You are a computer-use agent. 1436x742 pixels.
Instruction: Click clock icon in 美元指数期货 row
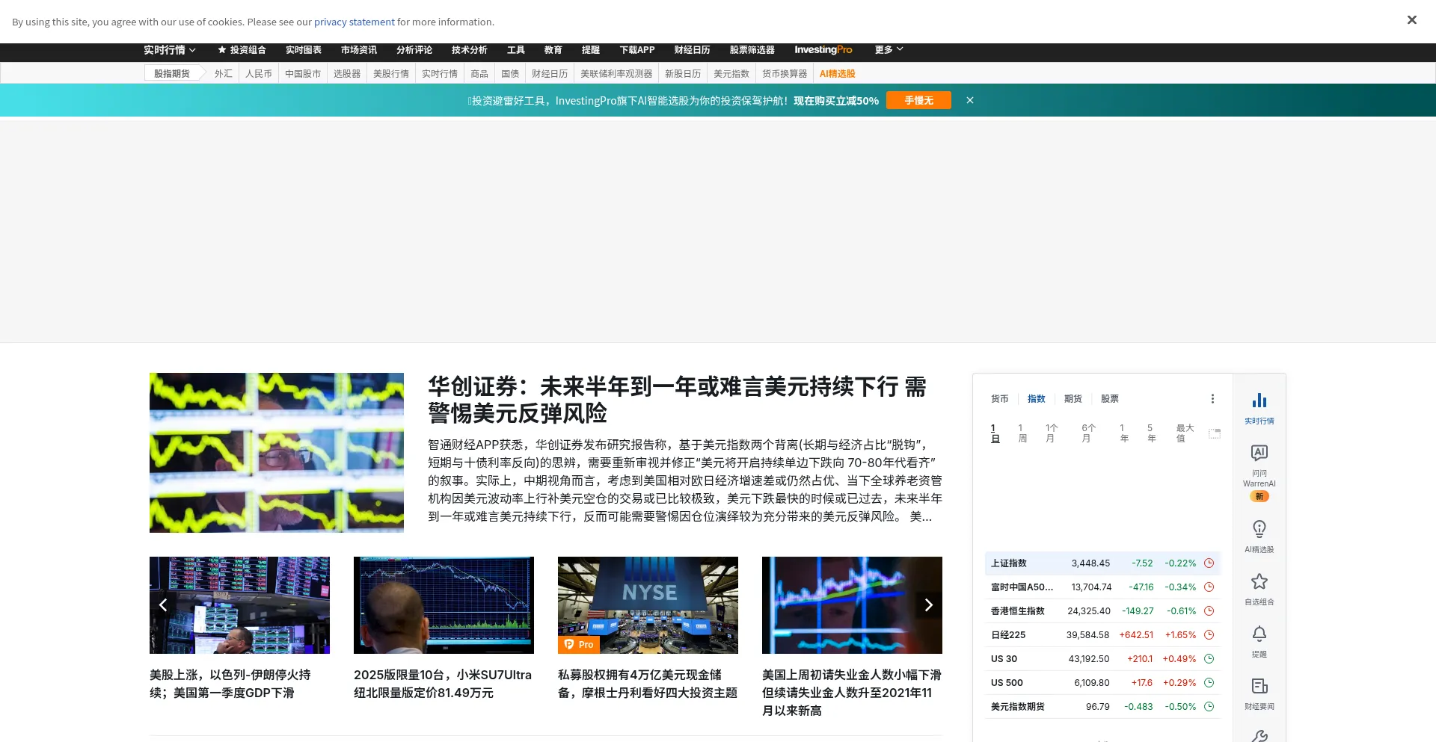(x=1209, y=707)
